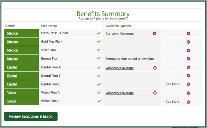Toggle checkmark beside Dental Plan C
Image resolution: width=207 pixels, height=128 pixels.
pos(99,84)
